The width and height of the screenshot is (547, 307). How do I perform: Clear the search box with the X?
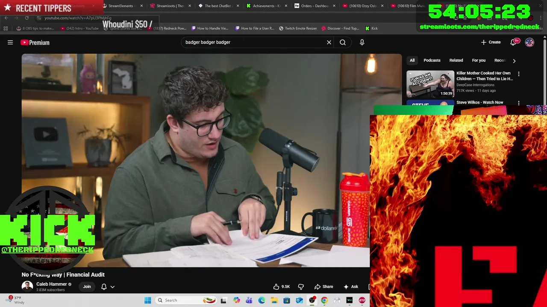(x=329, y=42)
